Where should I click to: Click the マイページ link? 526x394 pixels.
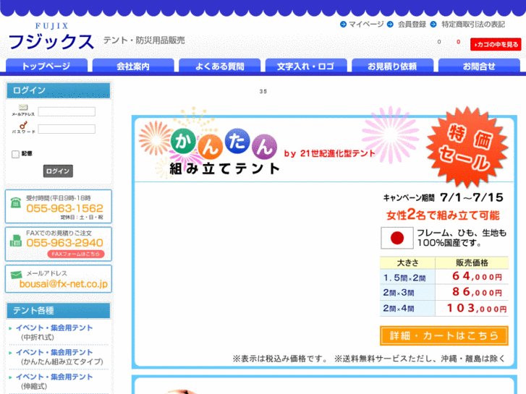[x=366, y=25]
